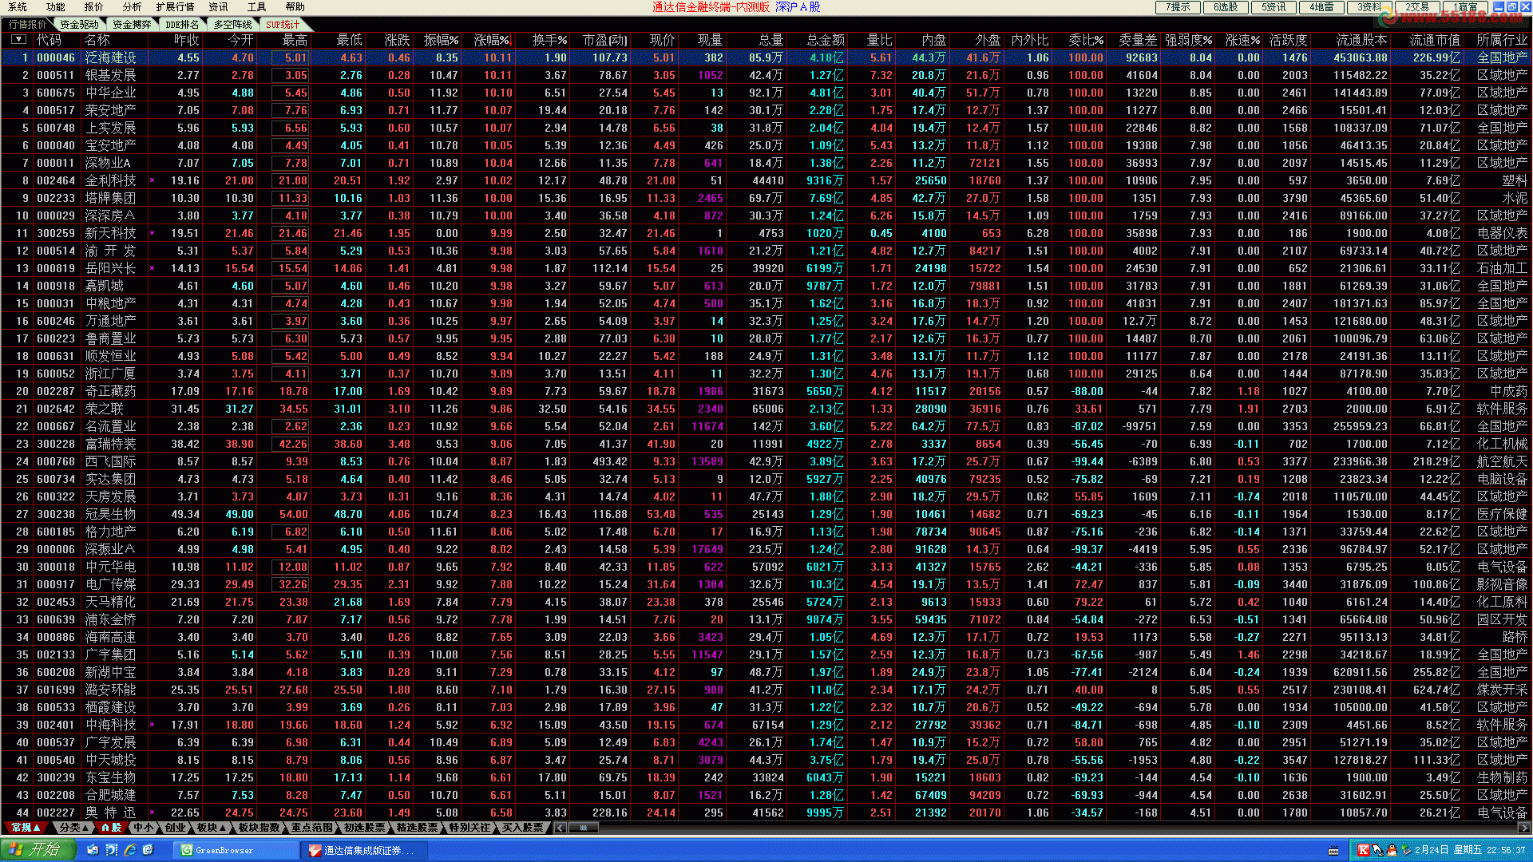Switch to GreenBrowser taskbar window
The width and height of the screenshot is (1533, 862).
236,850
